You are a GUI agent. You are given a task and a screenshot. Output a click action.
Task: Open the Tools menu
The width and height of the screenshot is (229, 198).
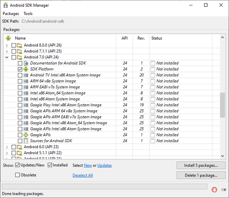28,14
